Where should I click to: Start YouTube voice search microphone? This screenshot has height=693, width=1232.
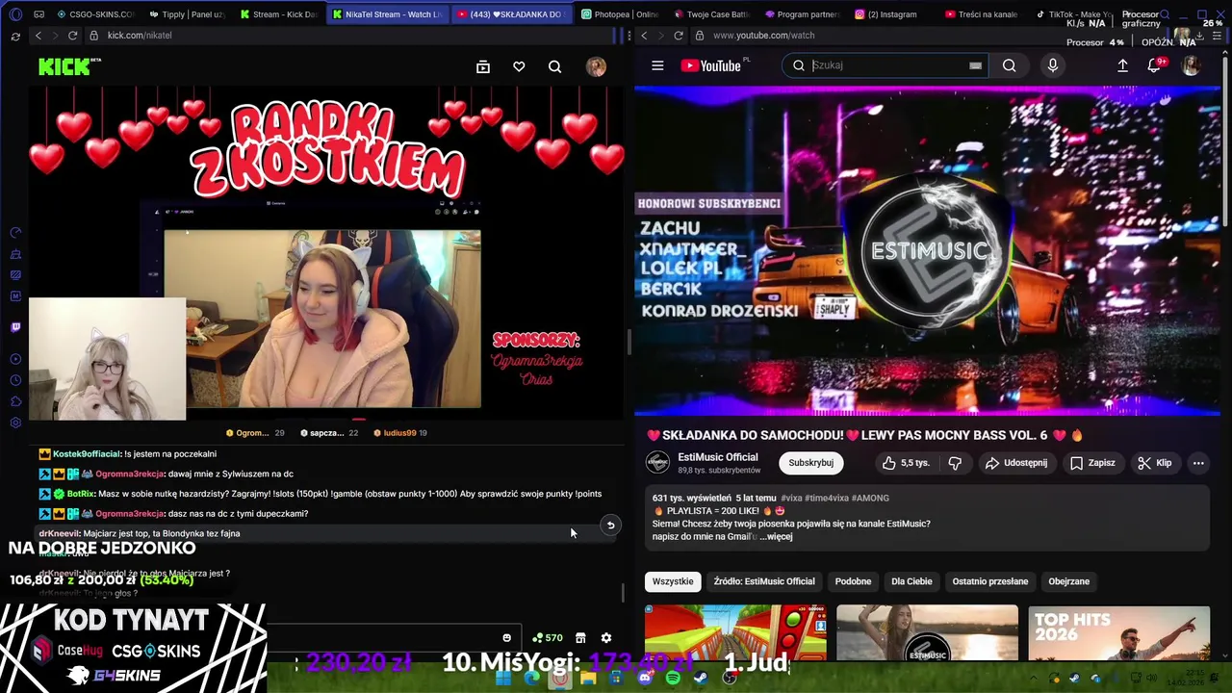(x=1052, y=65)
